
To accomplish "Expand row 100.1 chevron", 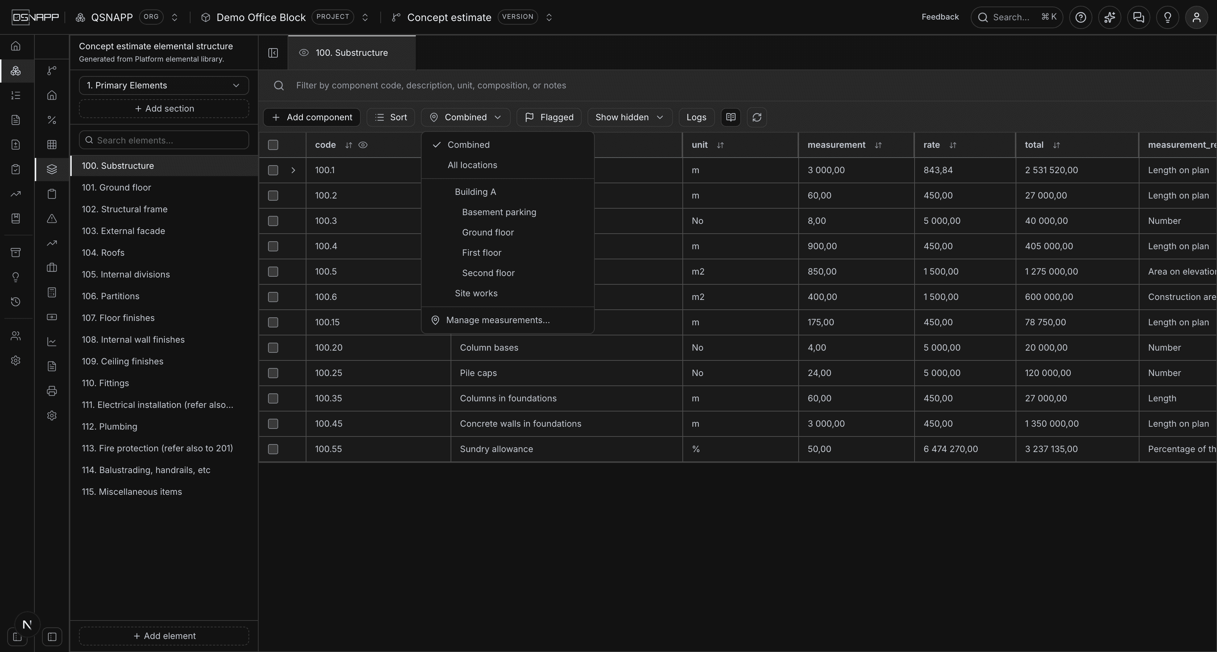I will pyautogui.click(x=293, y=170).
